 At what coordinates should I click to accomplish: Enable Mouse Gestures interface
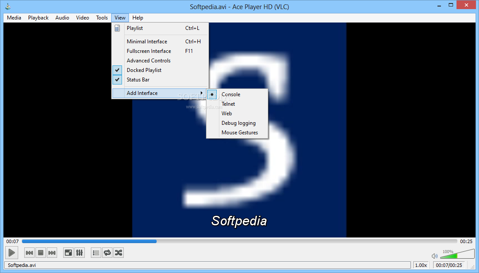pyautogui.click(x=237, y=133)
